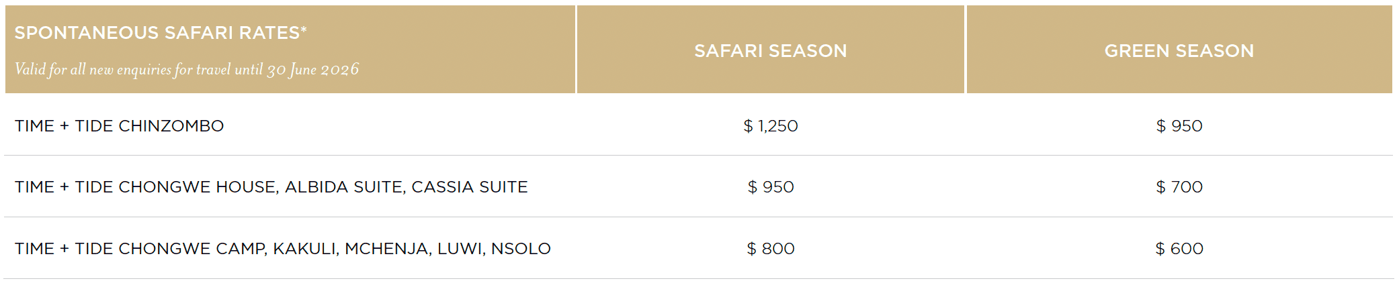Select the $800 Safari Season rate
Screen dimensions: 1399x283
tap(770, 249)
